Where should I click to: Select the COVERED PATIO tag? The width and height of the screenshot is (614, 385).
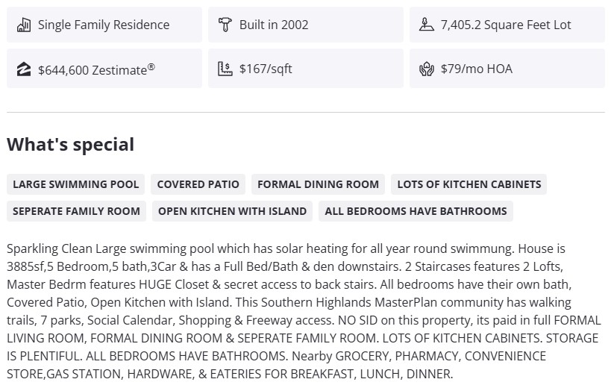198,184
